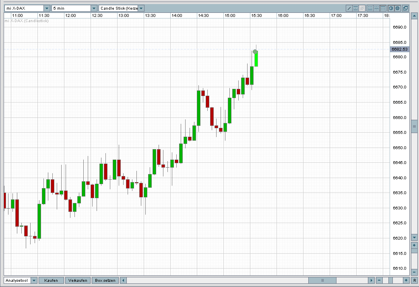Open the mi X-DAX instrument dropdown
This screenshot has width=419, height=287.
click(x=47, y=8)
